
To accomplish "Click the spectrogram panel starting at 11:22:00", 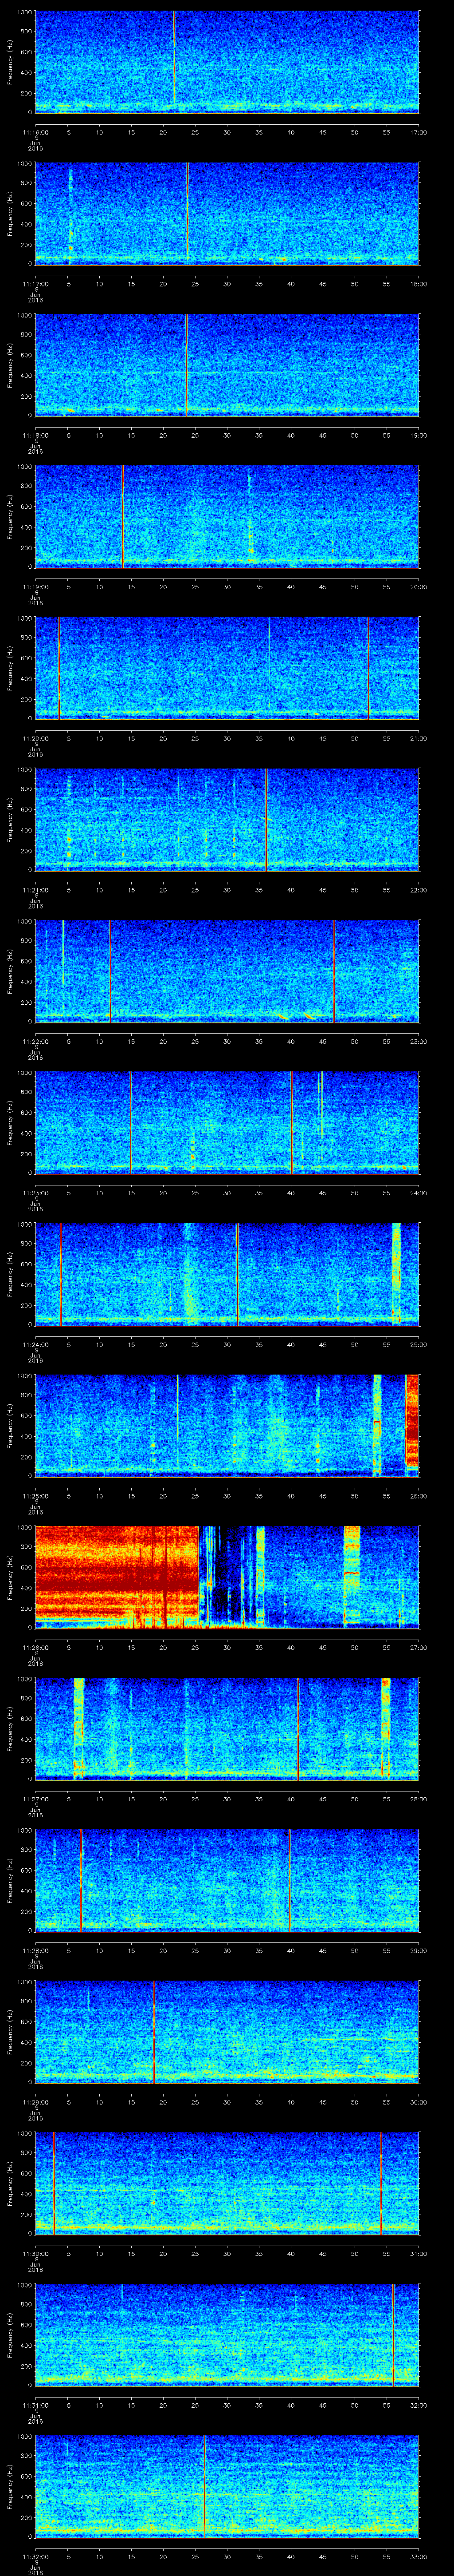I will click(227, 970).
